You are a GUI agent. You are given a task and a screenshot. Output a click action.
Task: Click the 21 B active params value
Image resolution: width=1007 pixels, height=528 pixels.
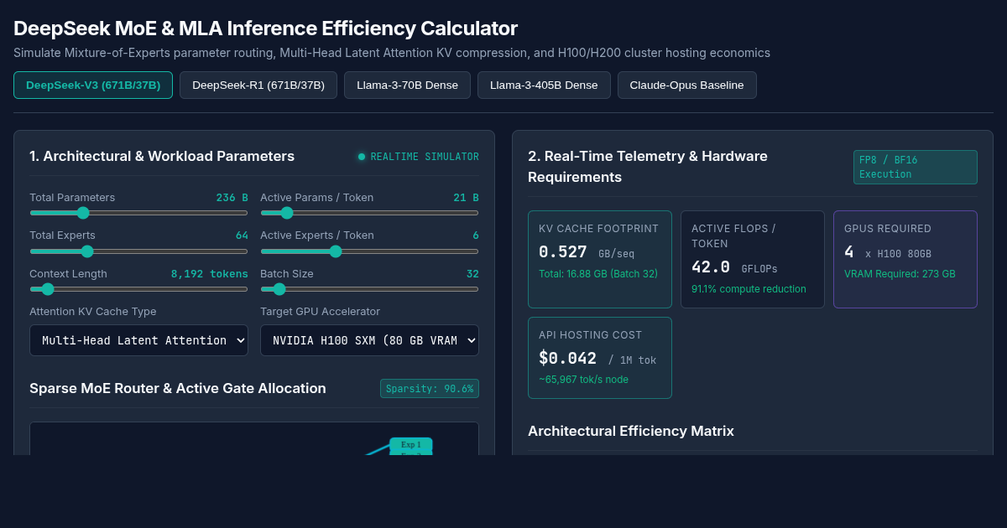tap(466, 198)
